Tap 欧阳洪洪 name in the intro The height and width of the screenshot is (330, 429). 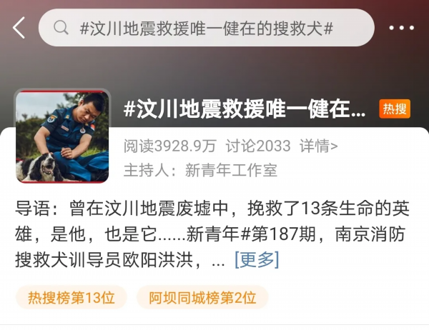(x=157, y=260)
